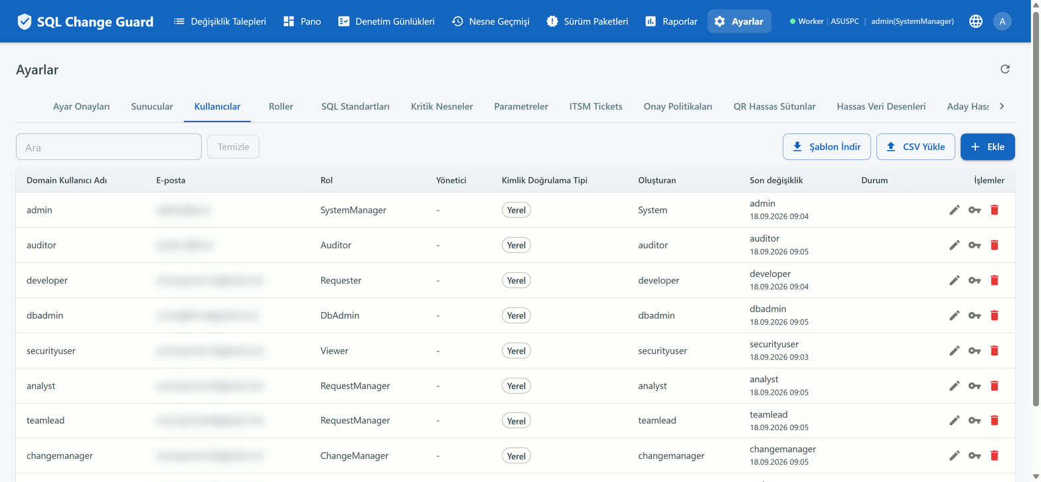Reset password with the key icon for admin
The height and width of the screenshot is (482, 1041).
[x=975, y=210]
